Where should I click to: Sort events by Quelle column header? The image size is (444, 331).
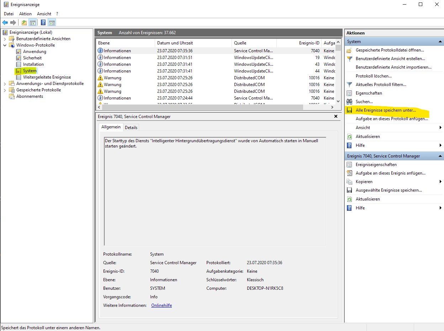click(254, 43)
